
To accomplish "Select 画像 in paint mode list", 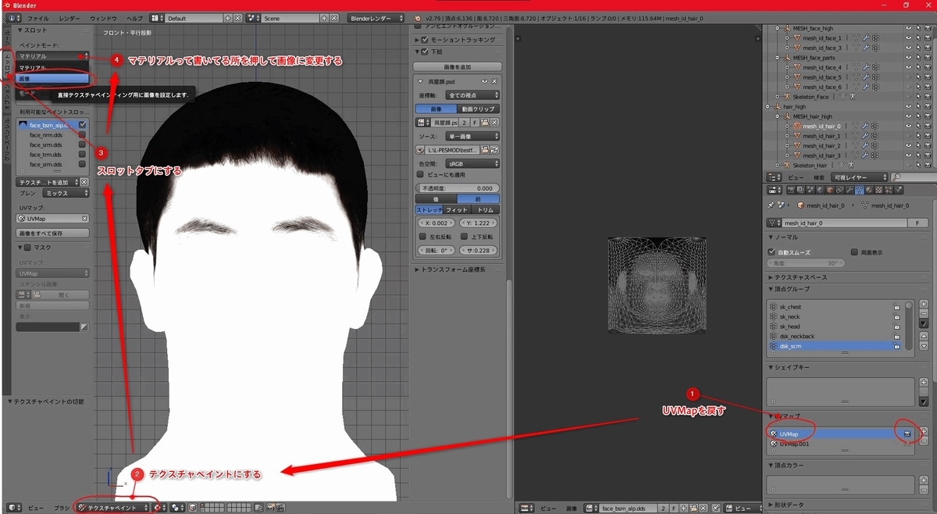I will pyautogui.click(x=52, y=79).
